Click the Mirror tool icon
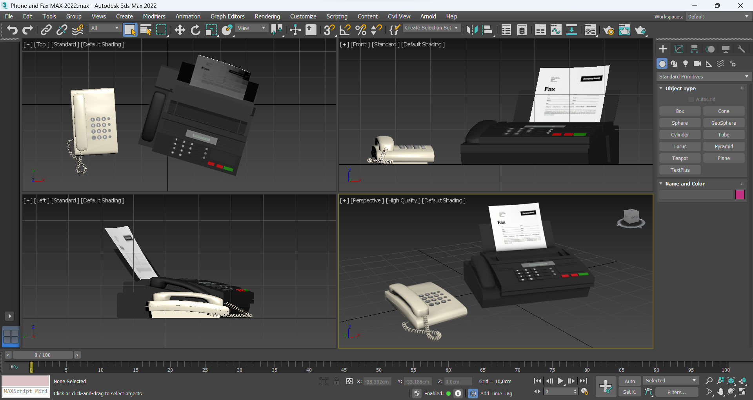Screen dimensions: 753x400 [472, 30]
